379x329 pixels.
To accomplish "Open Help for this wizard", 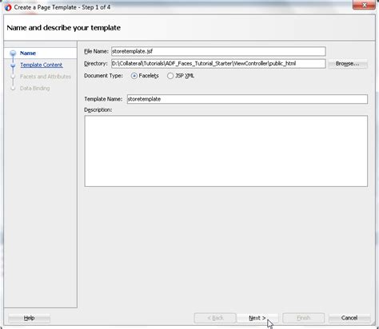I will (29, 318).
